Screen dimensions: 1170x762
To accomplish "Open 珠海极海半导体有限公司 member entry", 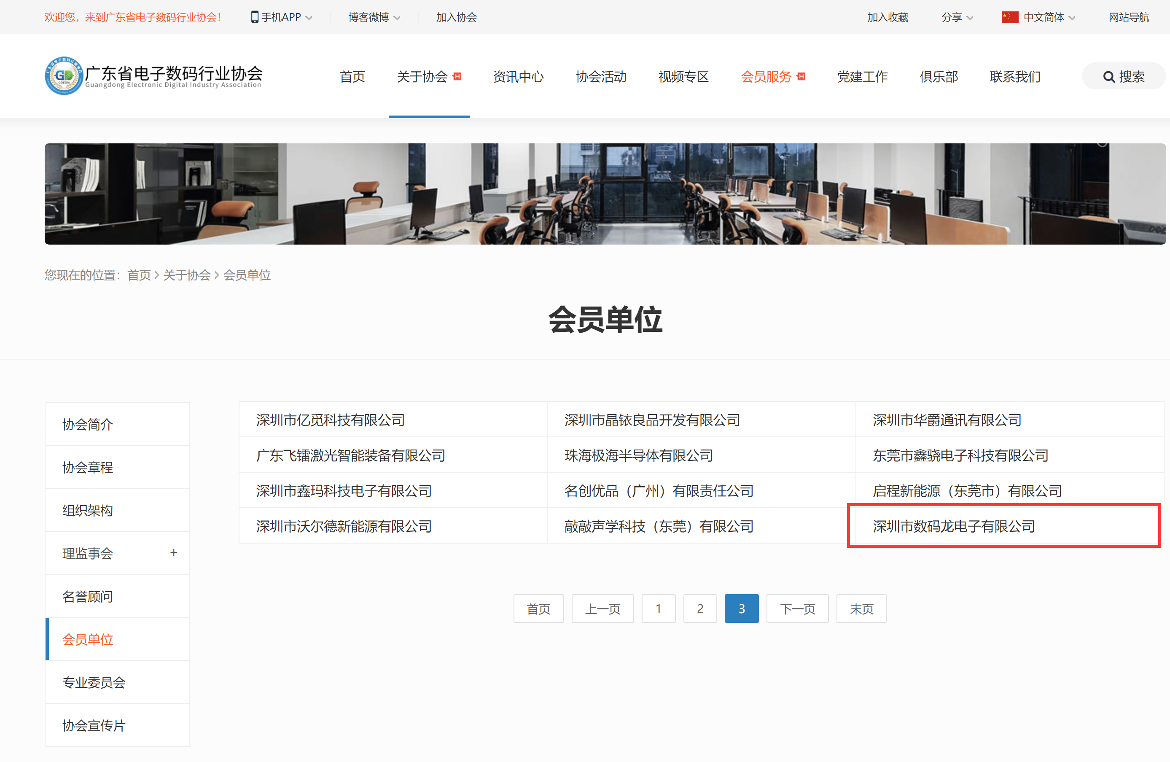I will pos(637,455).
